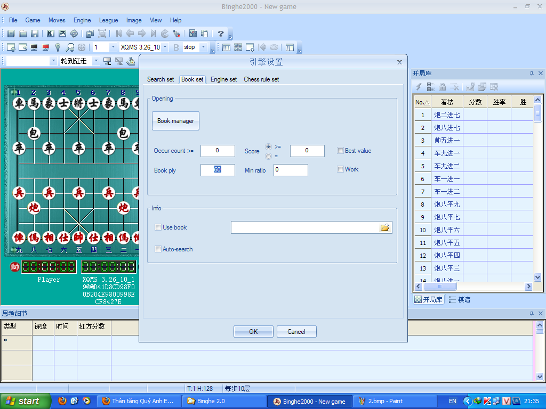Image resolution: width=546 pixels, height=409 pixels.
Task: Click the flip board icon
Action: click(x=51, y=34)
